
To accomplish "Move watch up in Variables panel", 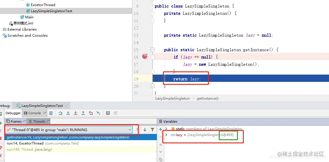I will pos(161,145).
